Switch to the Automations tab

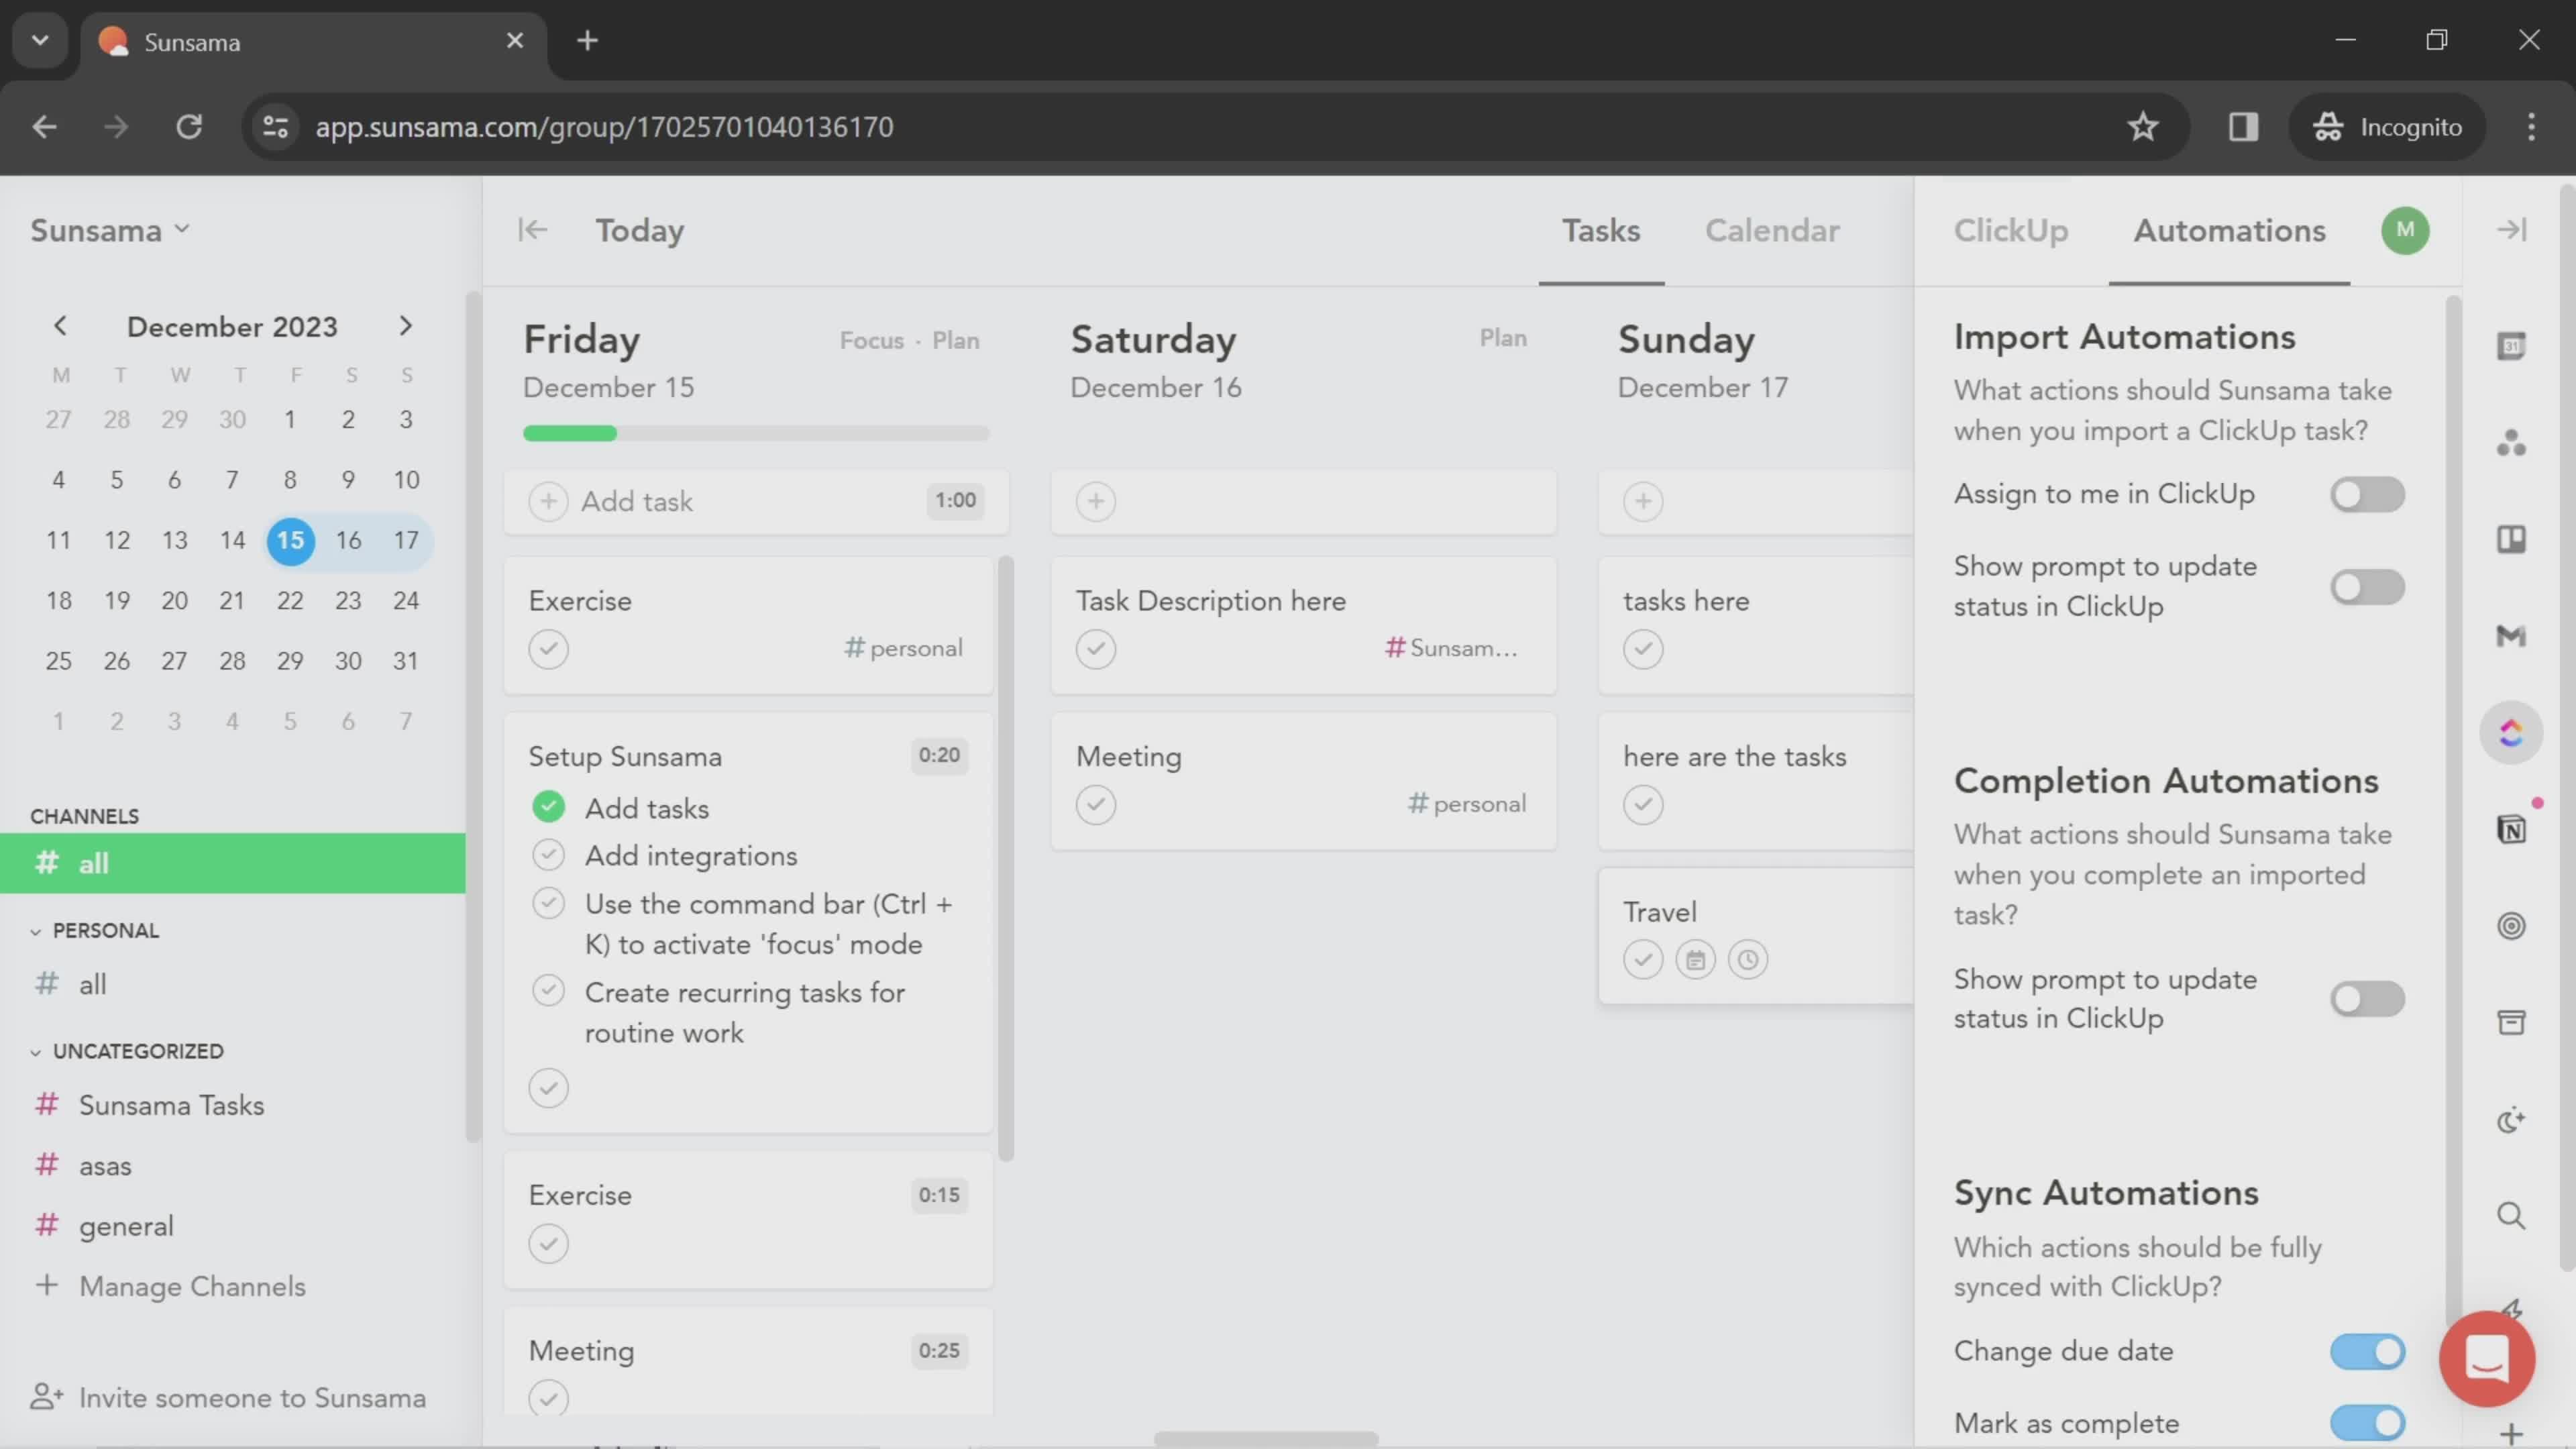click(x=2231, y=230)
